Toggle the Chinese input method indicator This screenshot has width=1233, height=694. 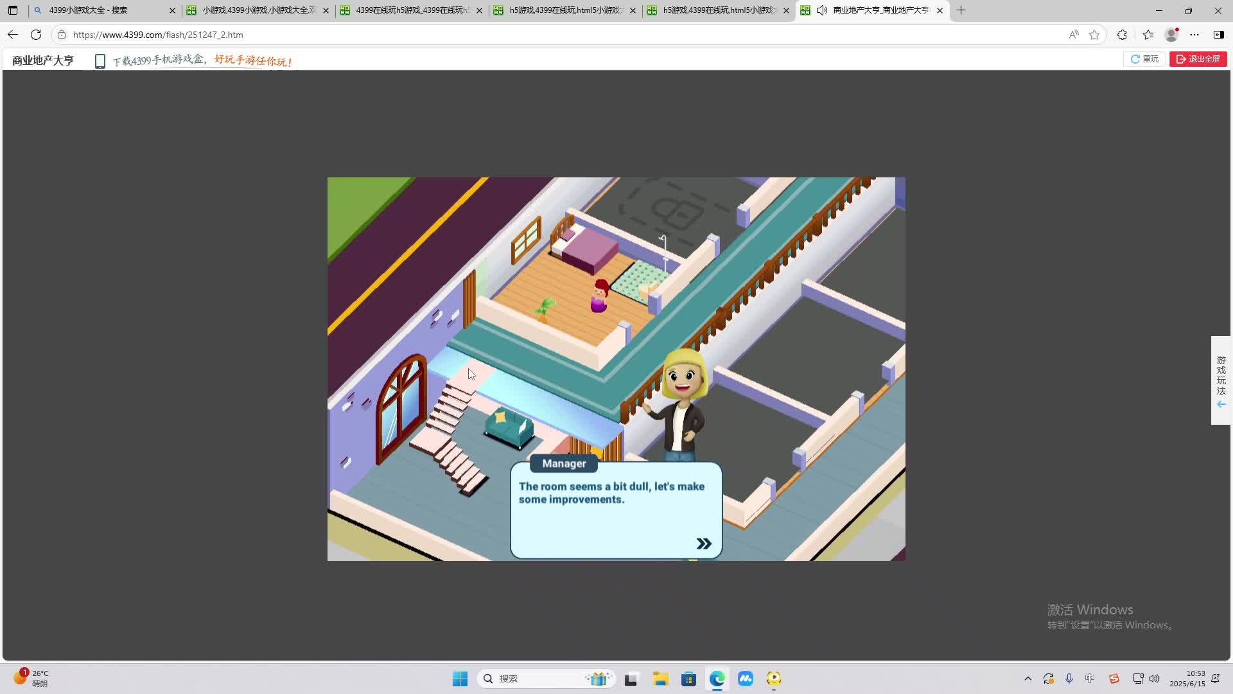click(1090, 679)
